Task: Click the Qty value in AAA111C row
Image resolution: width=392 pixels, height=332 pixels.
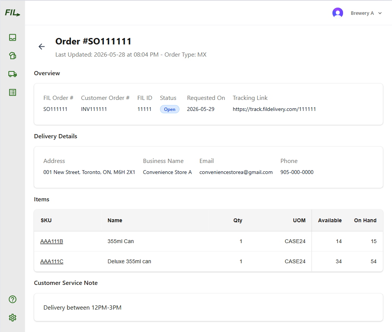Action: pyautogui.click(x=241, y=261)
